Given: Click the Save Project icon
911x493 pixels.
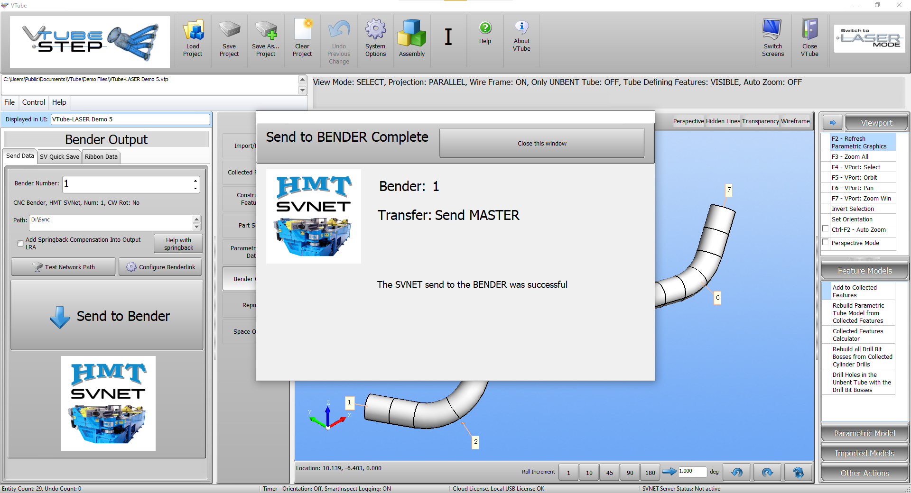Looking at the screenshot, I should [229, 30].
